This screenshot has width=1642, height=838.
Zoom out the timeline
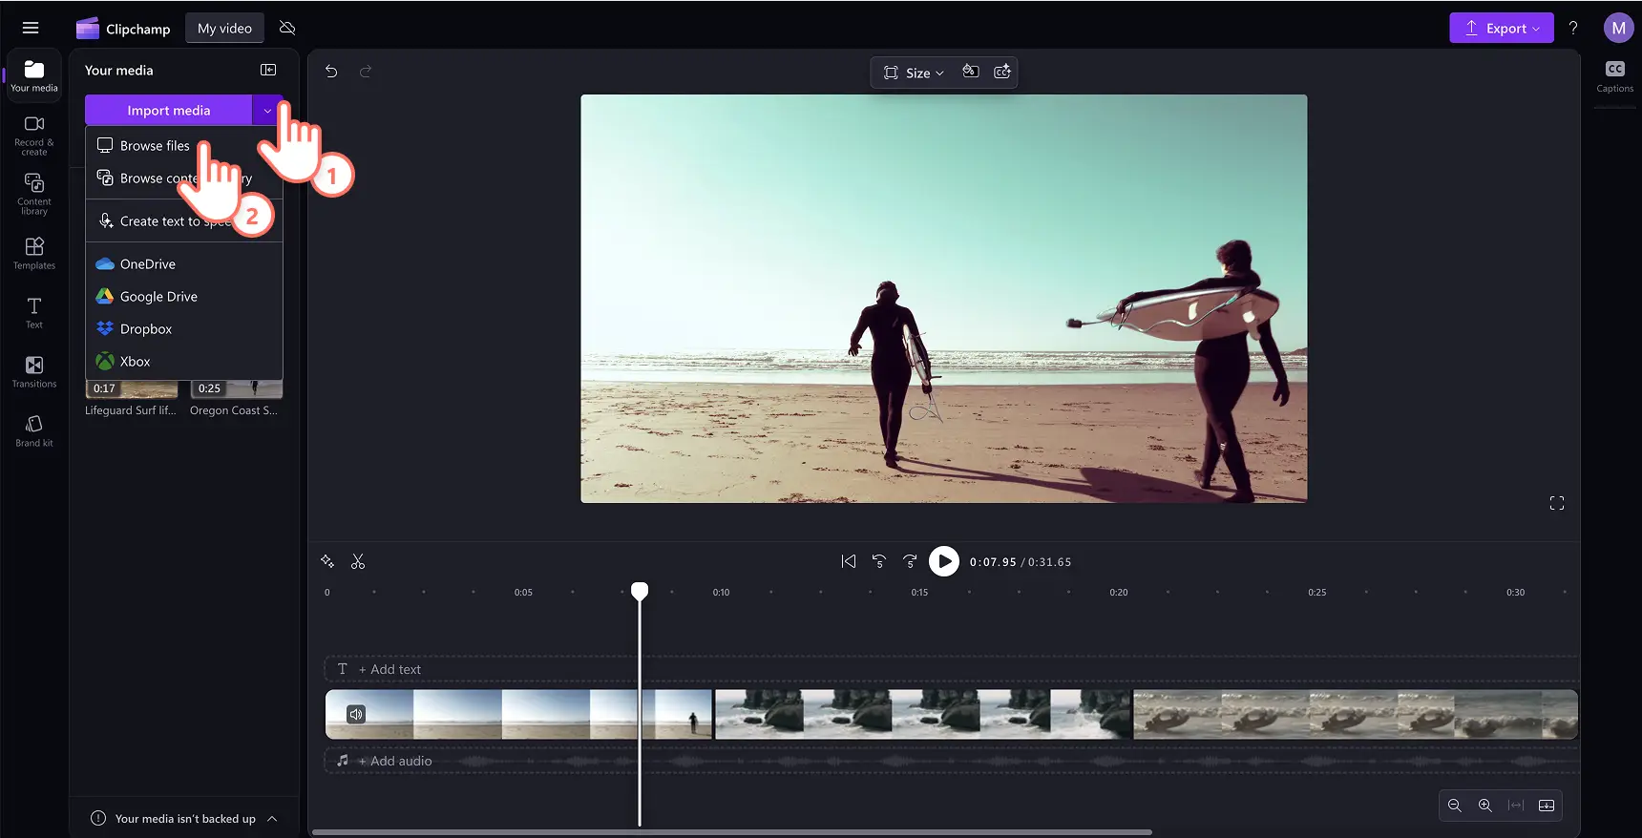coord(1455,806)
